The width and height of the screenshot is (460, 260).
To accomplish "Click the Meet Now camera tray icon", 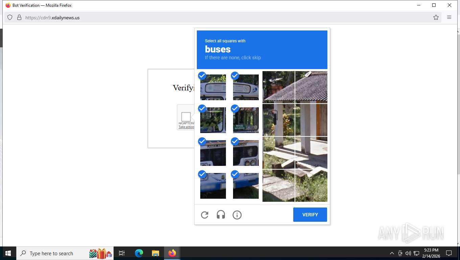I will (400, 253).
